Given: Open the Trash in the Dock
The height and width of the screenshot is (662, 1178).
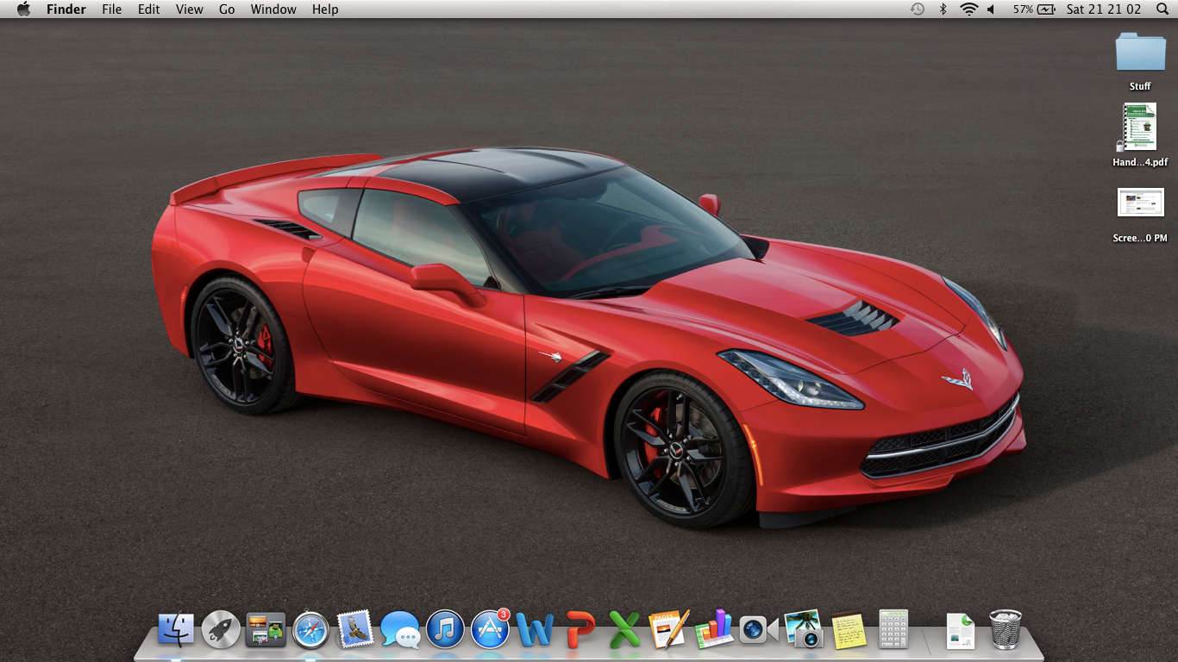Looking at the screenshot, I should click(1006, 629).
